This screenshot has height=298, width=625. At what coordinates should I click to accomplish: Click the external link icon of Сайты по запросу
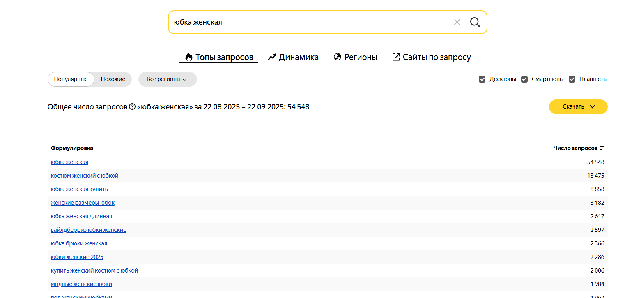(396, 57)
